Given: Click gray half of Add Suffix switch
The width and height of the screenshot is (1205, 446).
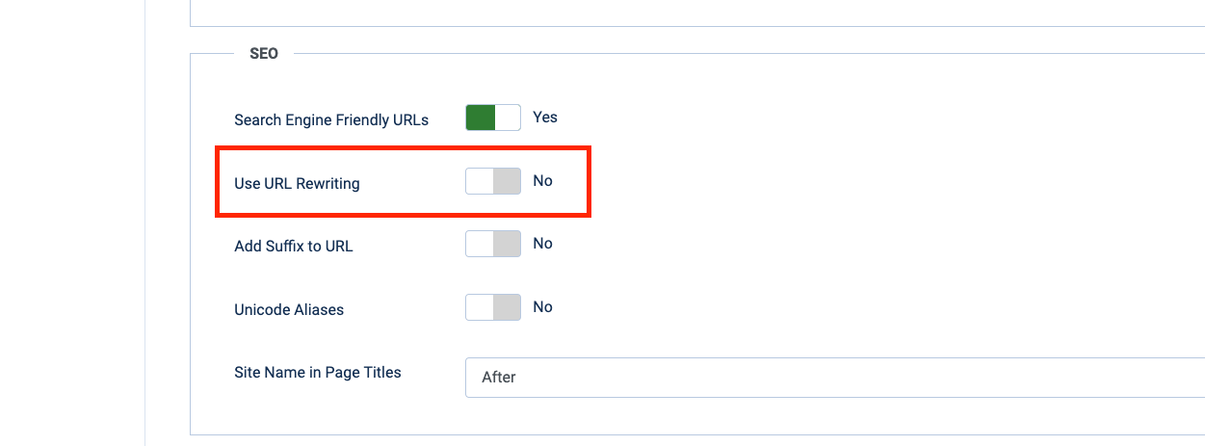Looking at the screenshot, I should pyautogui.click(x=507, y=245).
